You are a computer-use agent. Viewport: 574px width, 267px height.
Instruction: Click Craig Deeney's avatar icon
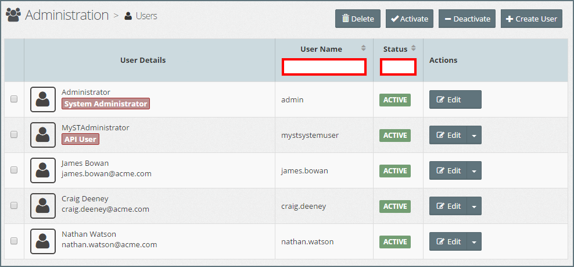pyautogui.click(x=42, y=206)
